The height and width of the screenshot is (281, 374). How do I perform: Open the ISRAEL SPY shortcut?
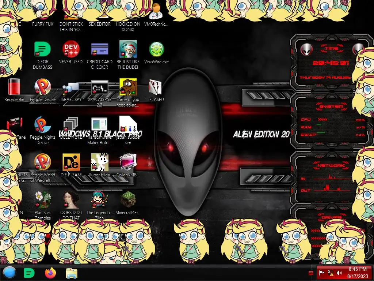point(71,89)
